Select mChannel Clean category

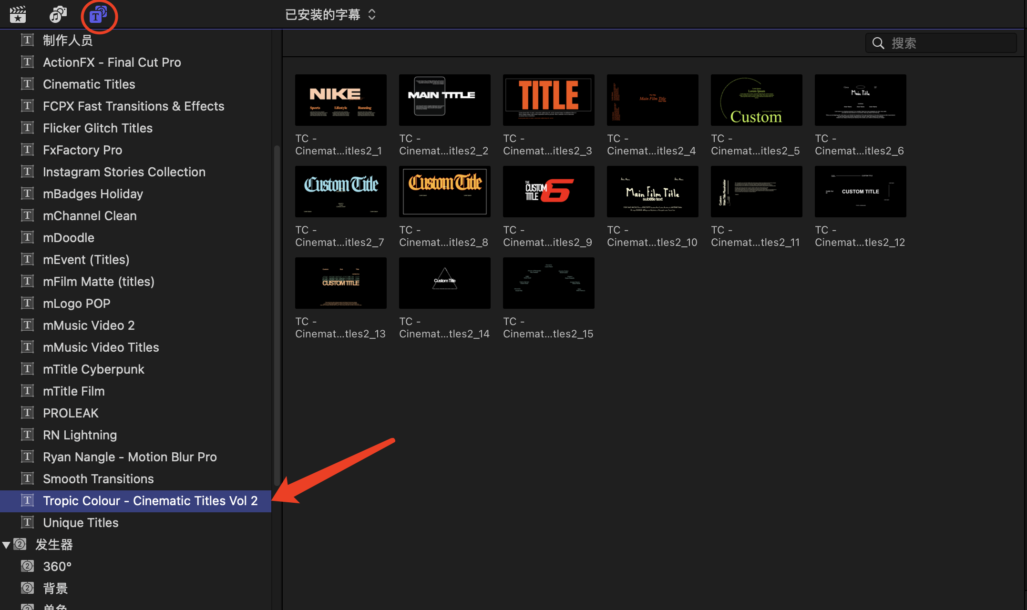pyautogui.click(x=135, y=215)
